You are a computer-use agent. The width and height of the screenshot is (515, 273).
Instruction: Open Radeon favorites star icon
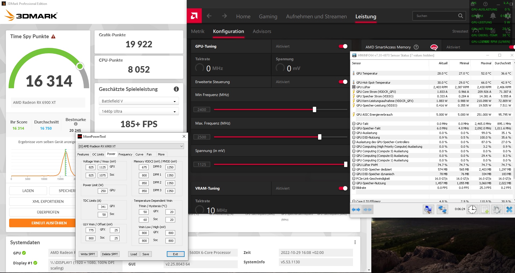pyautogui.click(x=478, y=16)
